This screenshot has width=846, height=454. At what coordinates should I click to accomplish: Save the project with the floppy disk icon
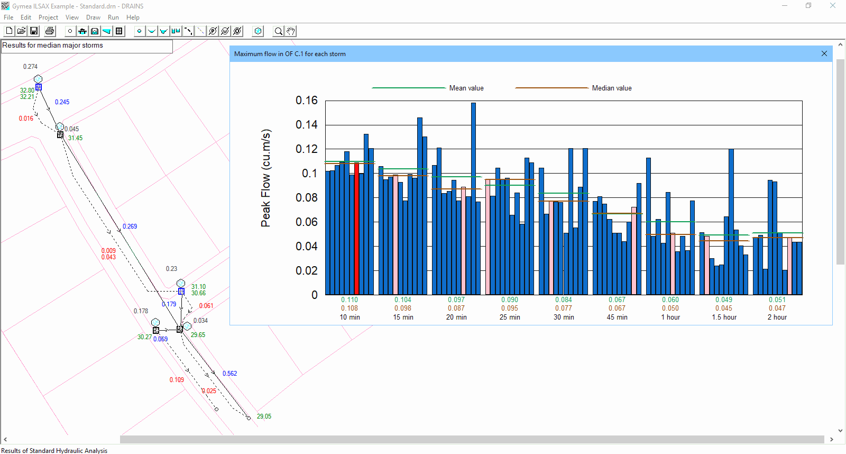[34, 31]
